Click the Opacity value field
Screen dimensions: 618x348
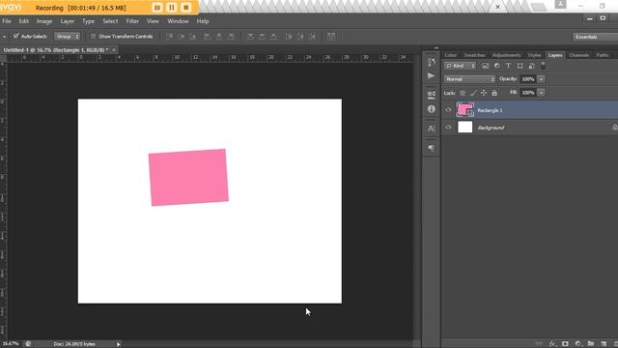pyautogui.click(x=528, y=79)
